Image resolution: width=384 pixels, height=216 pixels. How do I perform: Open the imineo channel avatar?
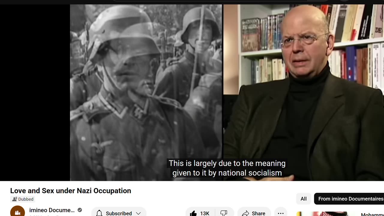[17, 211]
